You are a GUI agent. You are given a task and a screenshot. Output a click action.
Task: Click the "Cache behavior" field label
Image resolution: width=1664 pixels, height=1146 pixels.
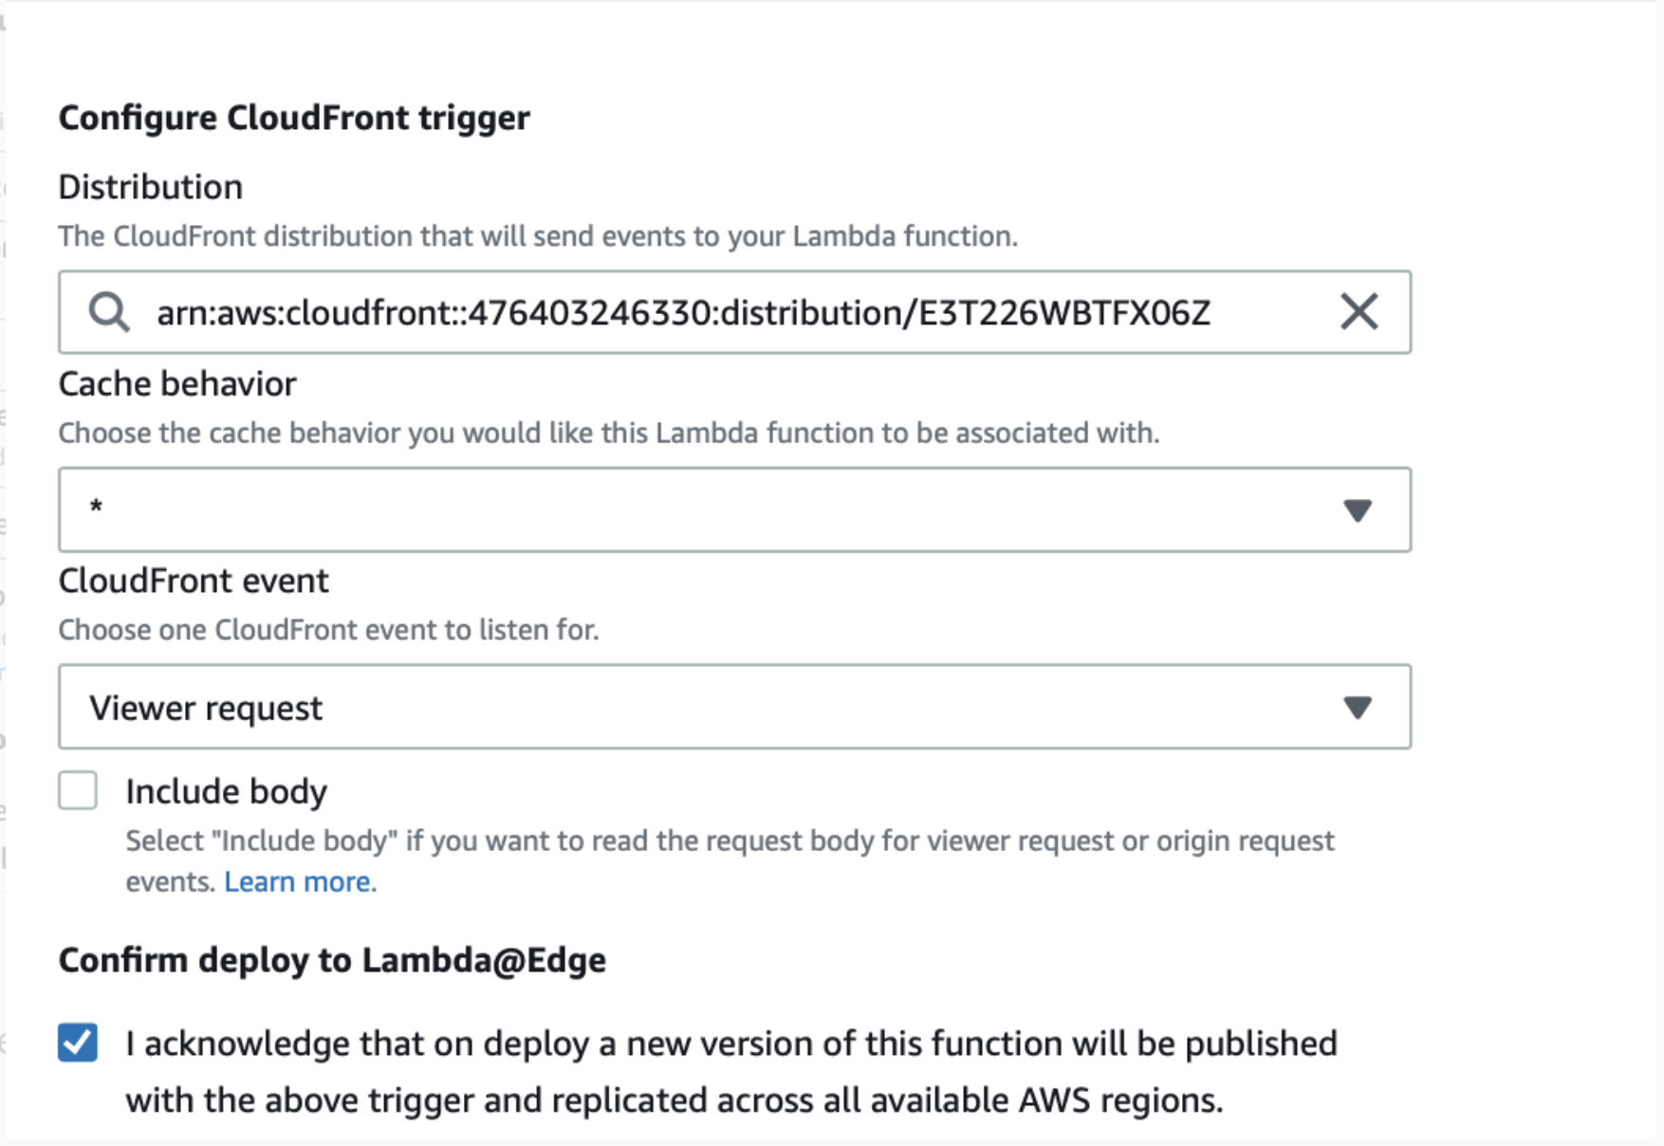click(x=177, y=384)
